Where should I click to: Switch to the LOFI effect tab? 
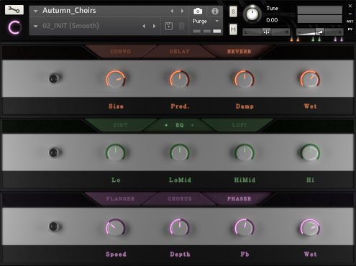pyautogui.click(x=239, y=125)
